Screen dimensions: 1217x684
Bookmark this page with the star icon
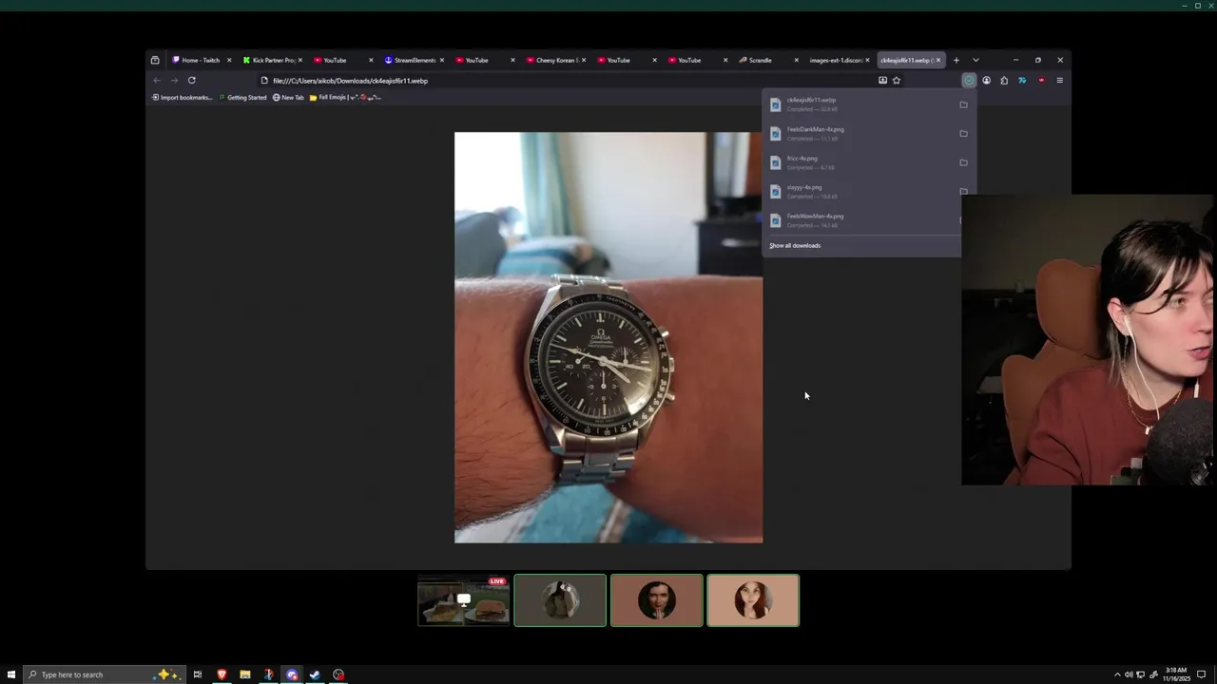(897, 81)
